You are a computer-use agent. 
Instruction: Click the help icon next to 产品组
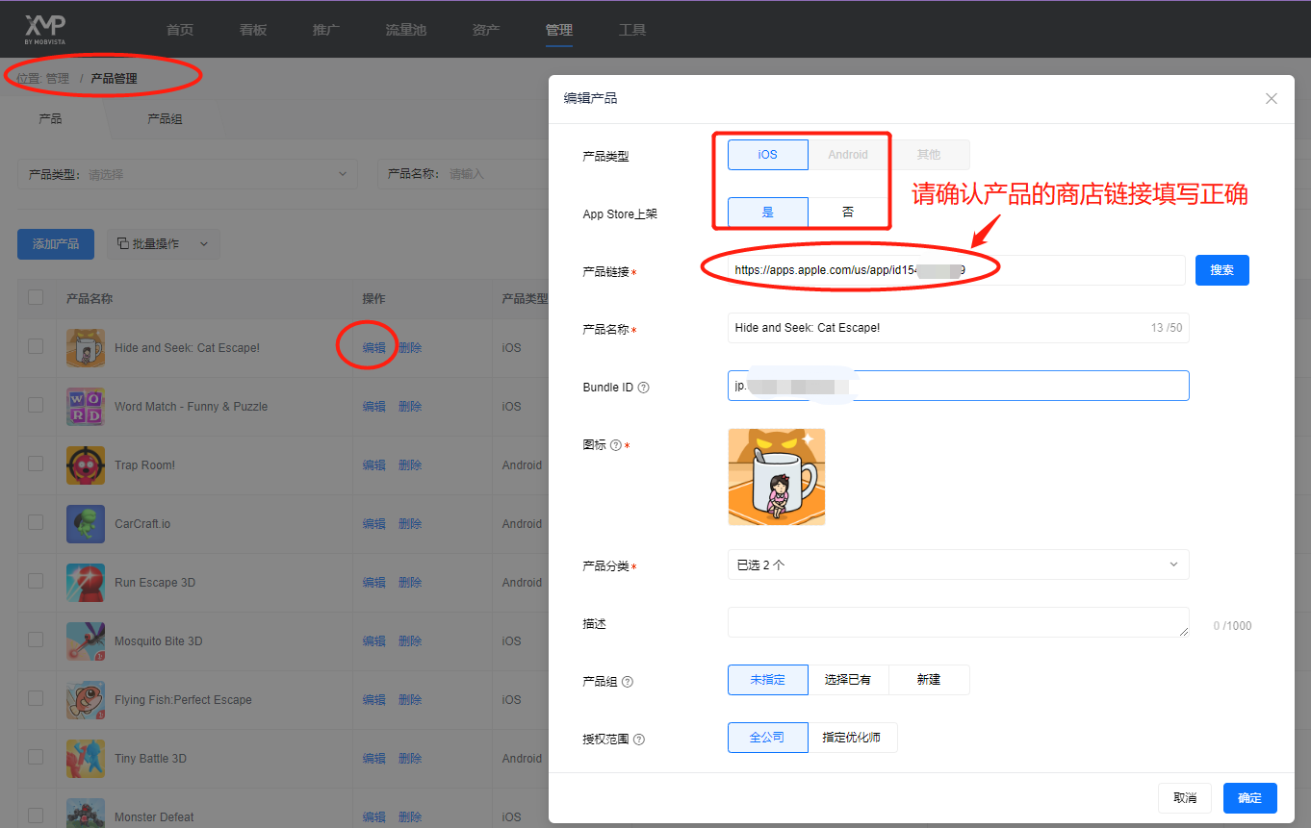627,682
